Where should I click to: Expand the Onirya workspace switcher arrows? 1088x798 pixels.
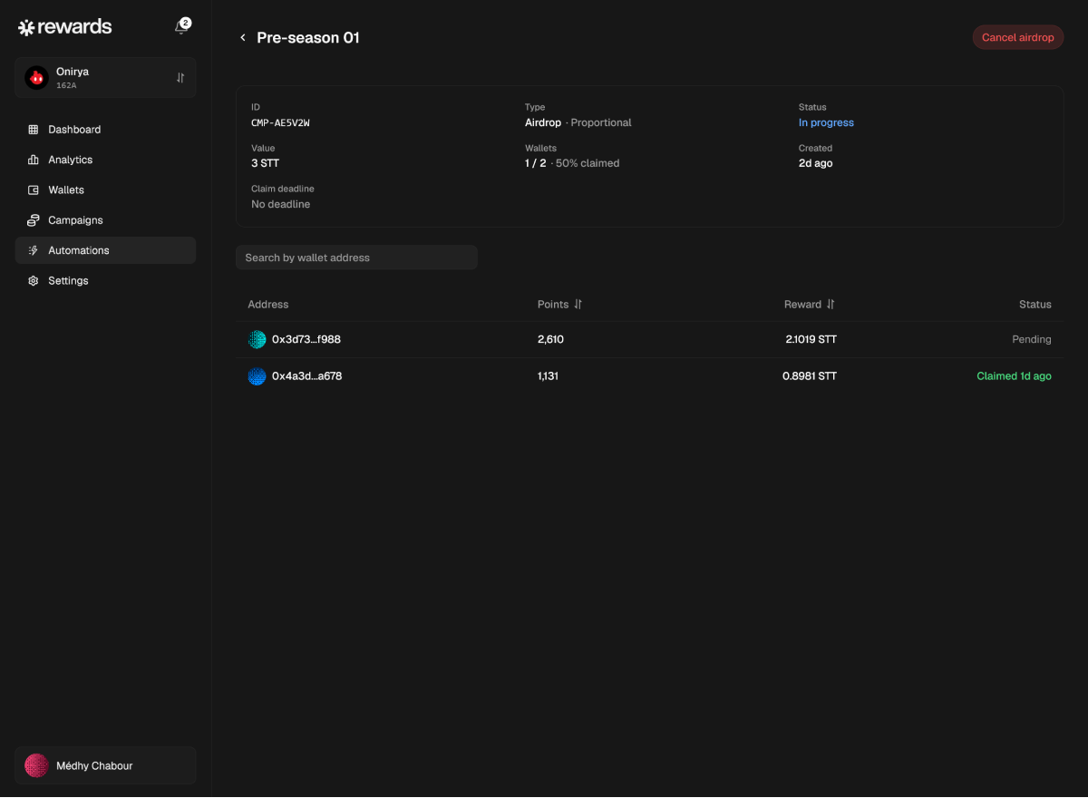[x=180, y=78]
